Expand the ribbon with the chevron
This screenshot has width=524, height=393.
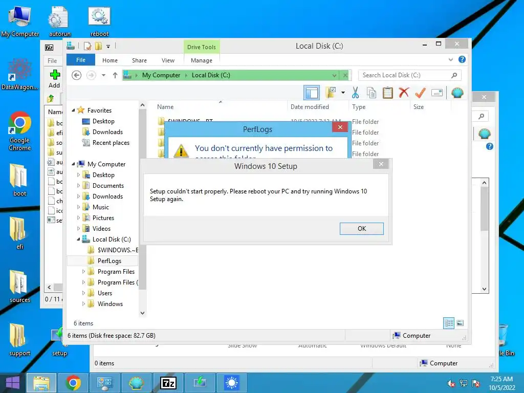[450, 60]
